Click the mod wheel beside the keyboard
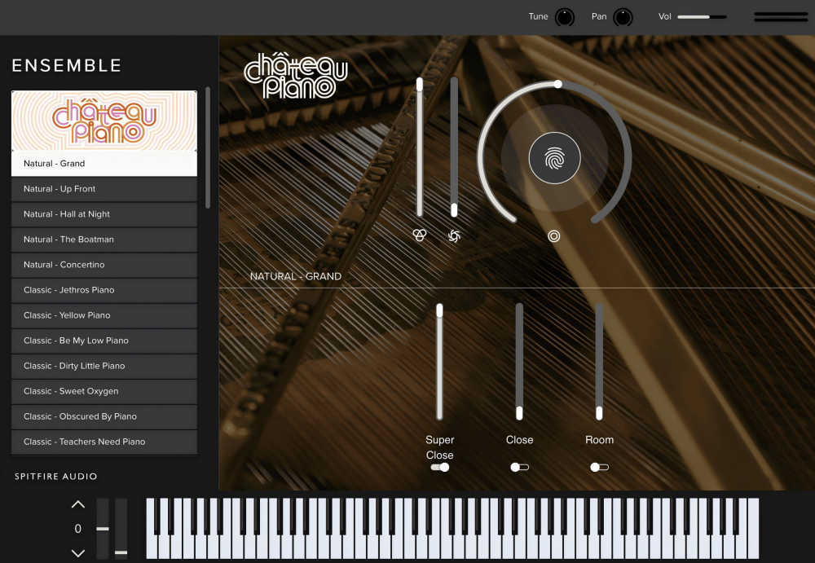This screenshot has height=563, width=815. click(121, 529)
